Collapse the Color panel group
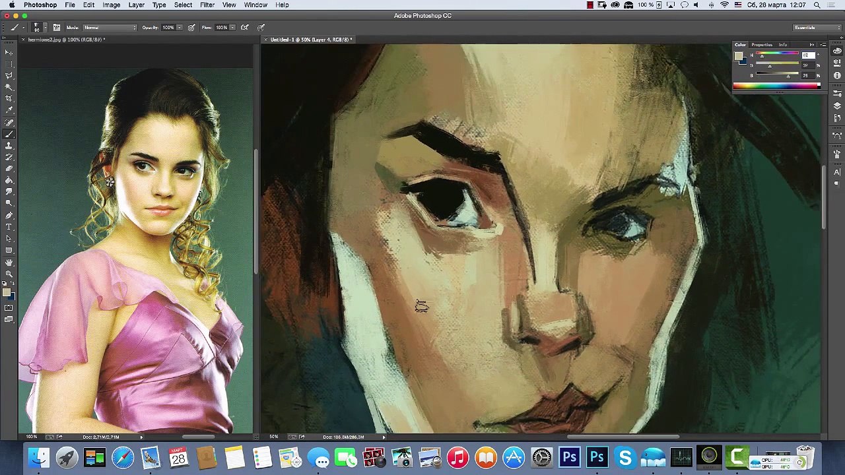This screenshot has width=845, height=475. pyautogui.click(x=811, y=45)
